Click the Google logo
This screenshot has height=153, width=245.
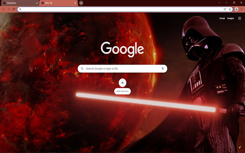(122, 49)
